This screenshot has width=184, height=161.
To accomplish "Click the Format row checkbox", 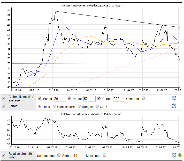I will click(4, 106).
